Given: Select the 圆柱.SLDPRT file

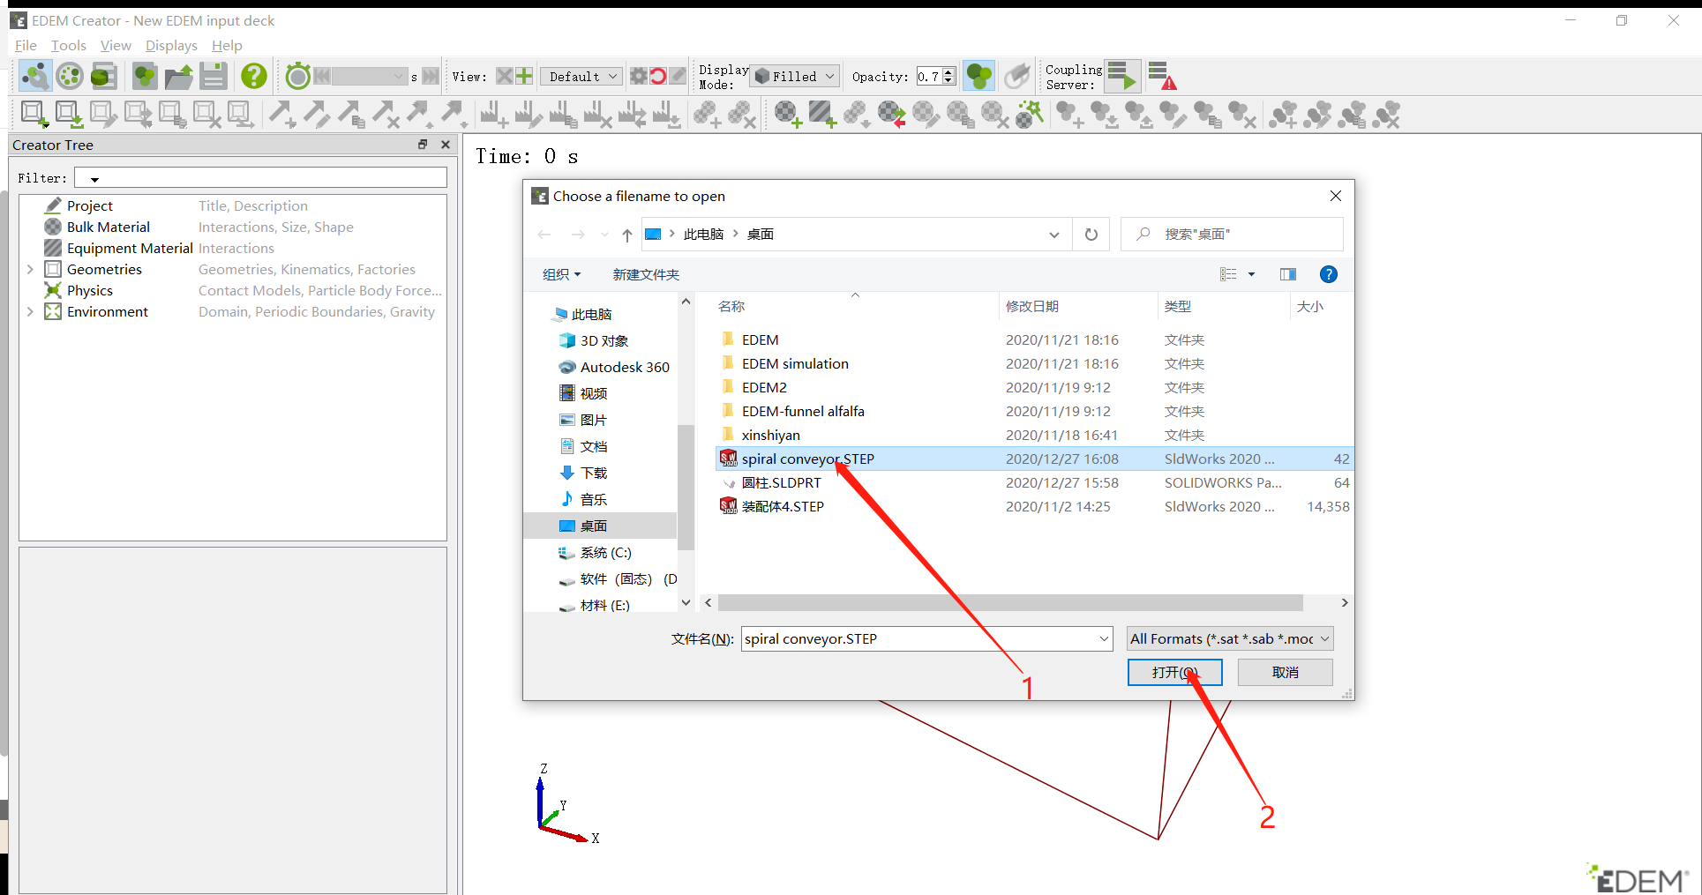Looking at the screenshot, I should [x=781, y=482].
